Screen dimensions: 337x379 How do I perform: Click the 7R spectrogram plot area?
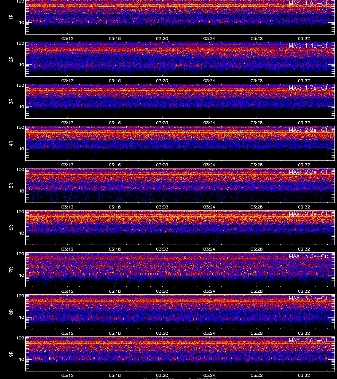tap(180, 270)
